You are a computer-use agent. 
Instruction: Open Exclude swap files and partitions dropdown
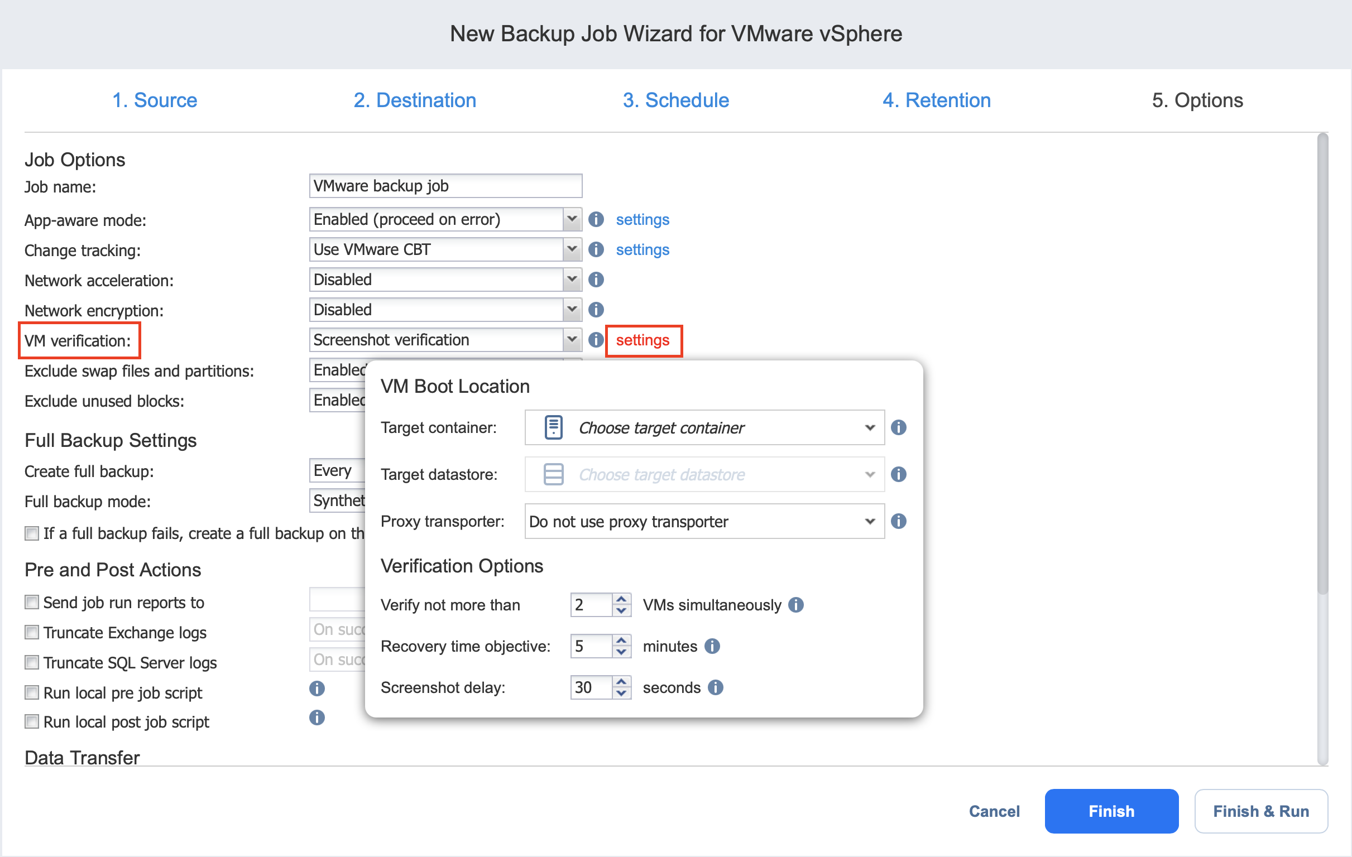click(x=337, y=370)
